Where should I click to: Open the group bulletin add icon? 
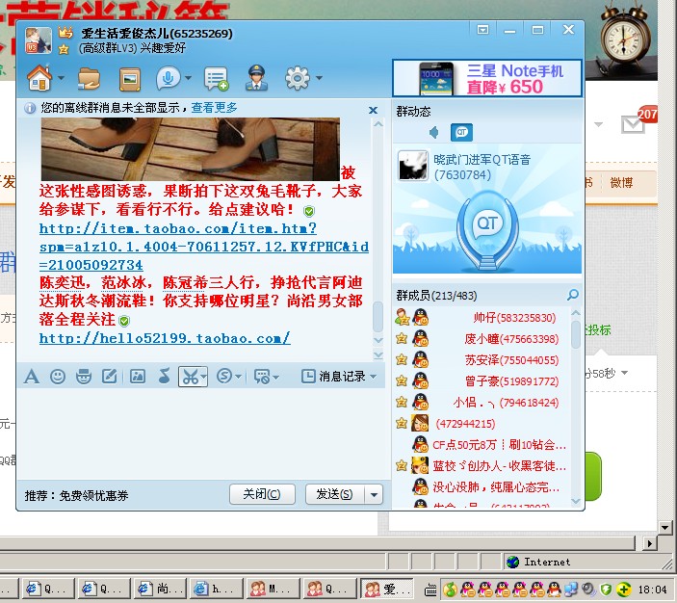click(216, 79)
